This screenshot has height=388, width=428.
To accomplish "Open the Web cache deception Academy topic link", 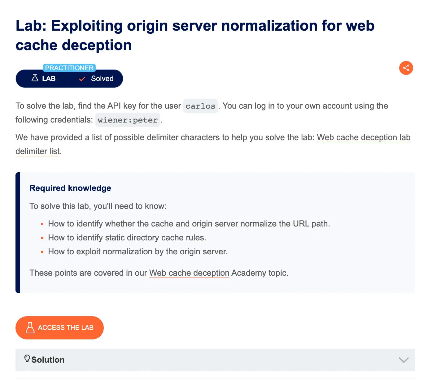I will tap(189, 273).
